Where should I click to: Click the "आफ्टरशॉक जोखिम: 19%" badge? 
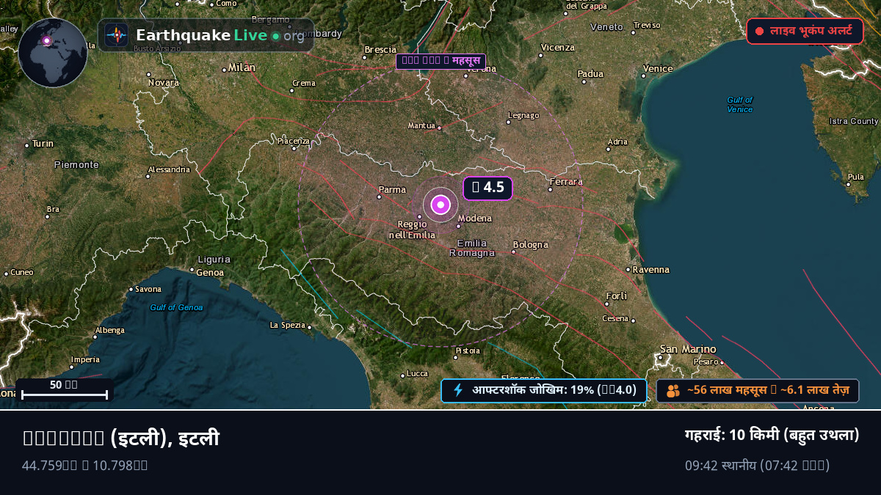pos(543,390)
